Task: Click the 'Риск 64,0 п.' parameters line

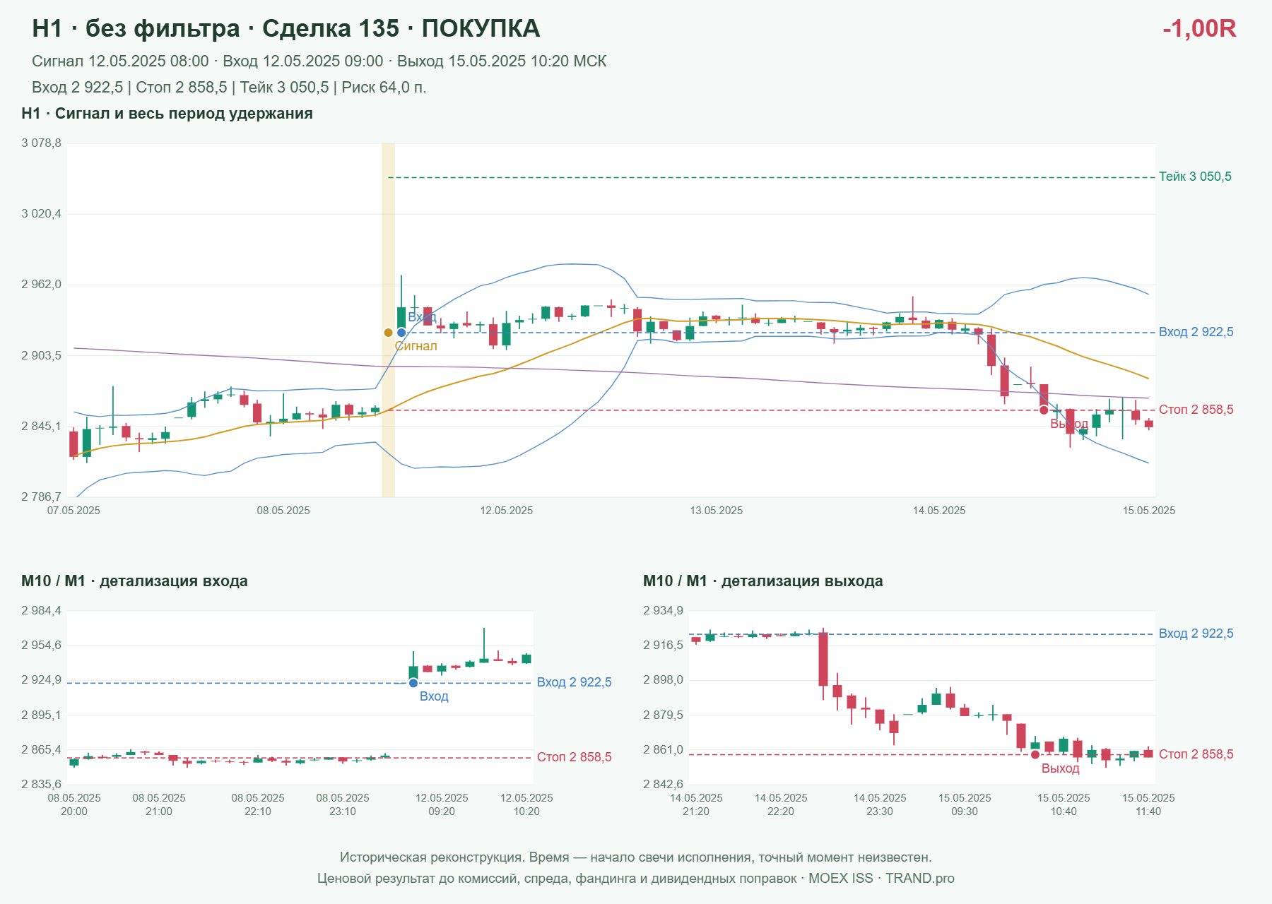Action: pos(229,88)
